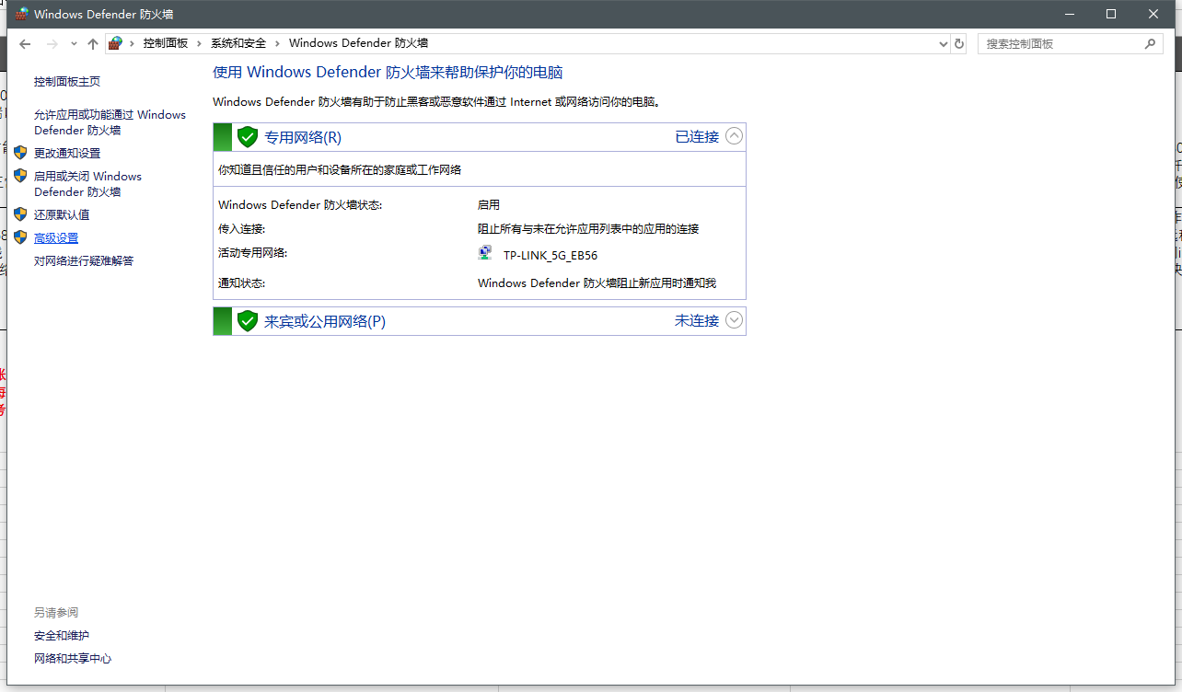1182x692 pixels.
Task: Open 允许应用或功能通过防火墙 link
Action: click(x=110, y=122)
